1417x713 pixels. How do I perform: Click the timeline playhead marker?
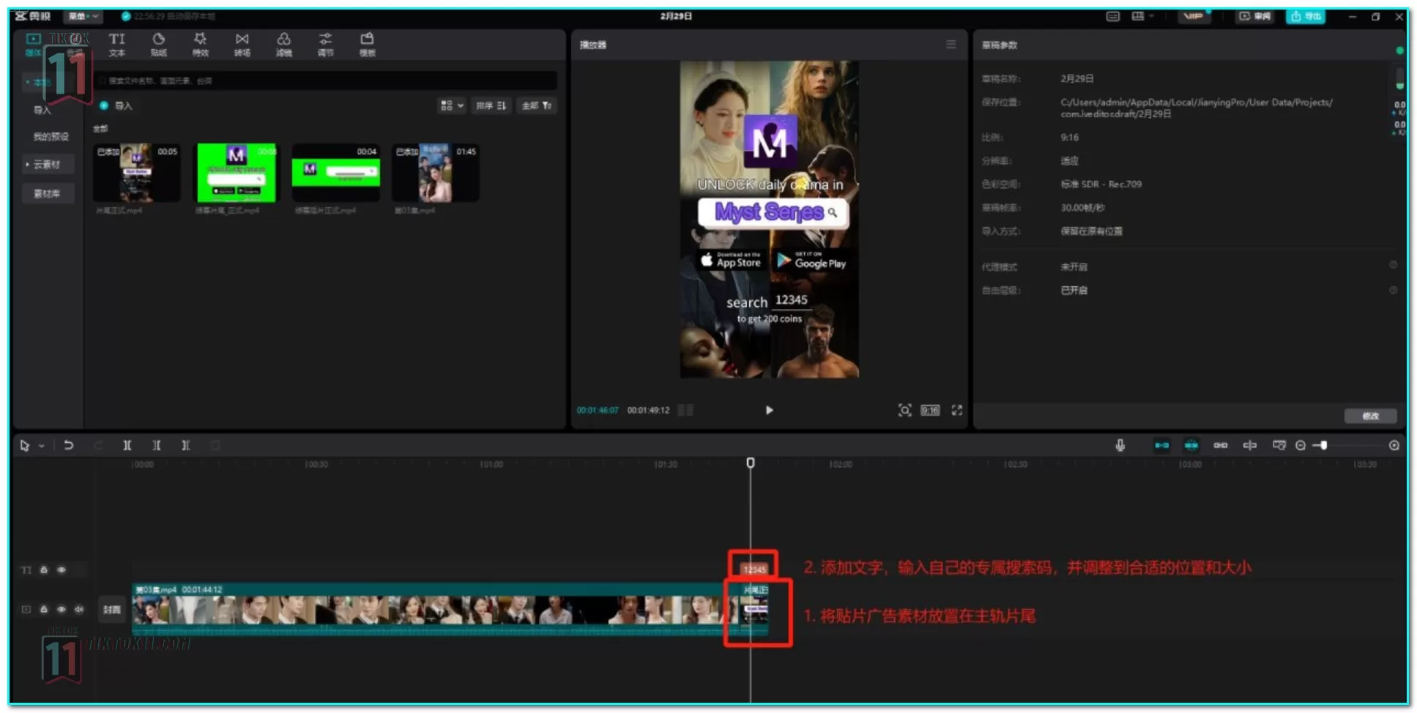click(750, 463)
